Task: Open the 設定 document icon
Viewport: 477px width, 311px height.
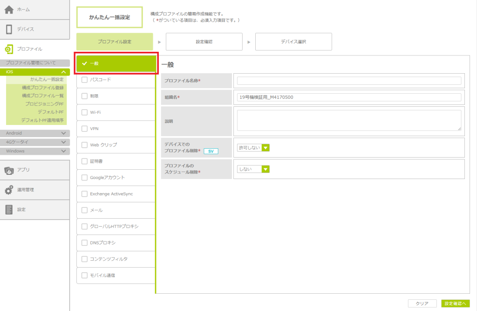Action: (x=9, y=210)
